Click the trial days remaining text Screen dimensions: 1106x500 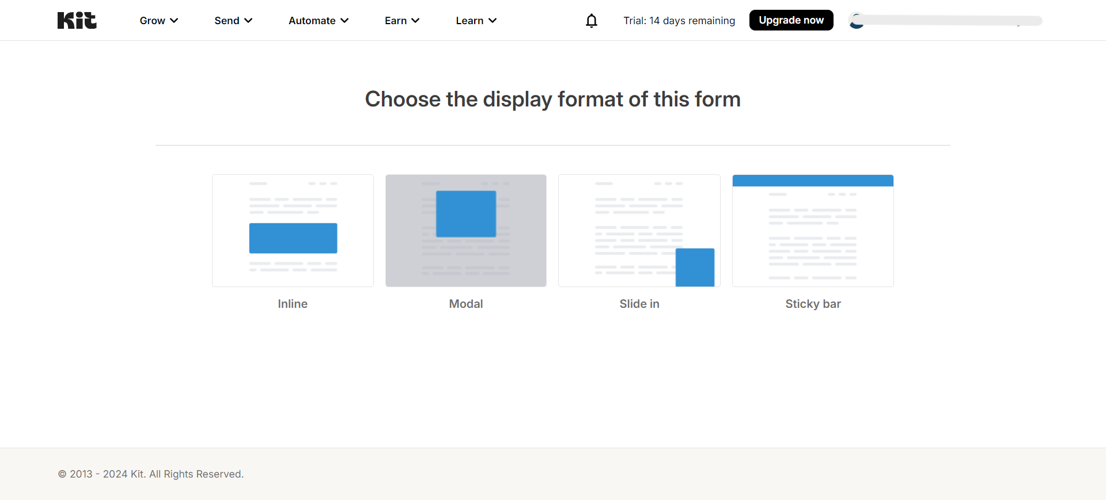[679, 21]
